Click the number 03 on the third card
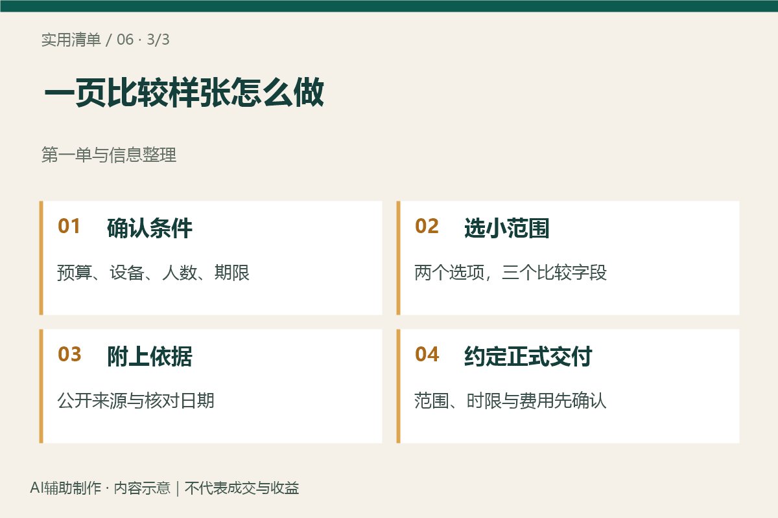778x518 pixels. pyautogui.click(x=69, y=355)
